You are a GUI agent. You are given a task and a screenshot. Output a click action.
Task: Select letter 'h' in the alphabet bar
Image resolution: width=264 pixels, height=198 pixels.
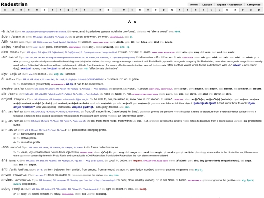[76, 10]
